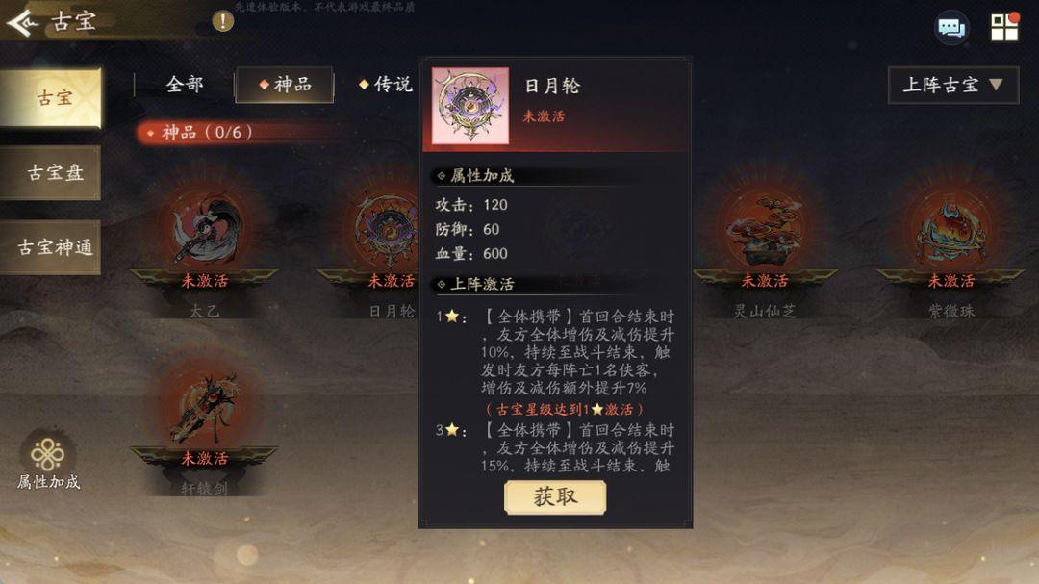1039x584 pixels.
Task: Select the 紫微珠 treasure icon
Action: click(950, 229)
